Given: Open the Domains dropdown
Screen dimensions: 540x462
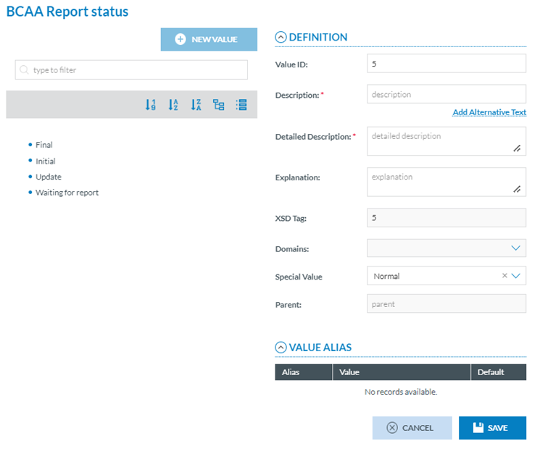Looking at the screenshot, I should point(516,248).
